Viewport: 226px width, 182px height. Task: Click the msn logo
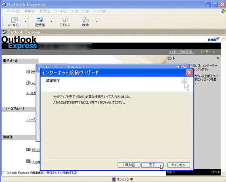click(213, 39)
